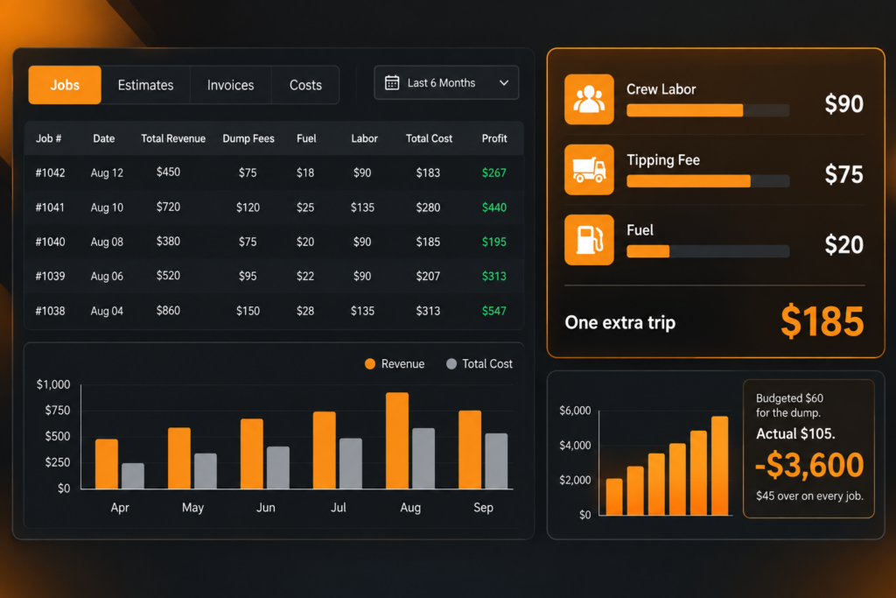
Task: Go to the Costs tab
Action: [305, 85]
